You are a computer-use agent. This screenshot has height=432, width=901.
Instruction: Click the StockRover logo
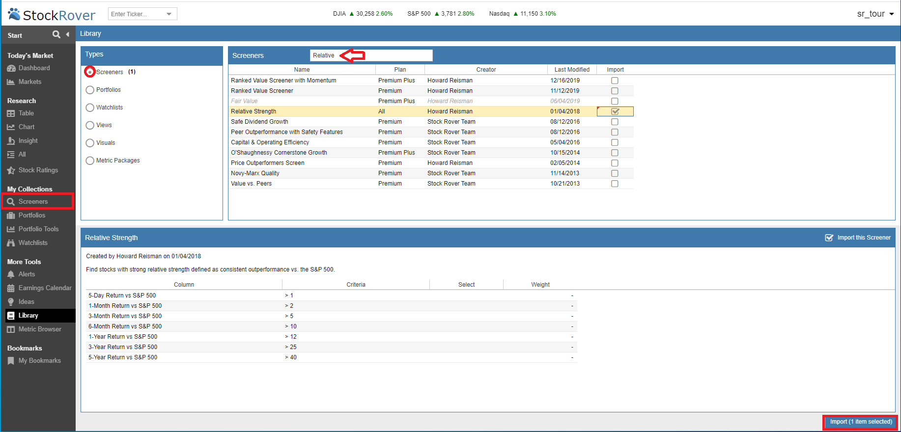[x=52, y=15]
